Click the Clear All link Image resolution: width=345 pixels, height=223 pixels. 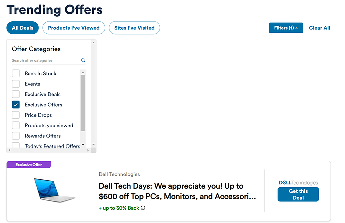click(x=319, y=28)
